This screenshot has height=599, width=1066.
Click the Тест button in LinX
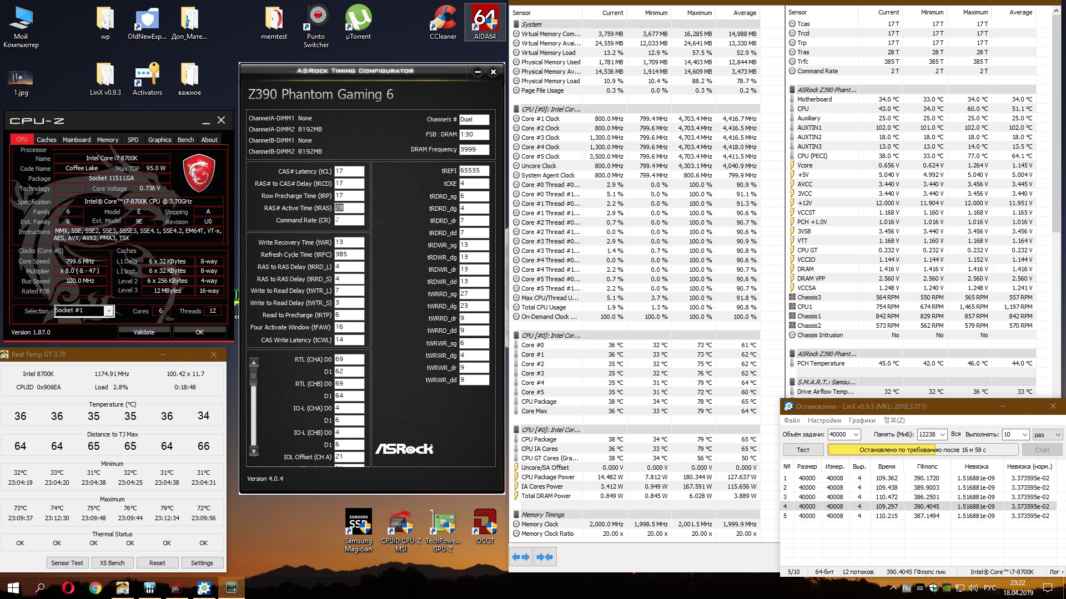803,450
